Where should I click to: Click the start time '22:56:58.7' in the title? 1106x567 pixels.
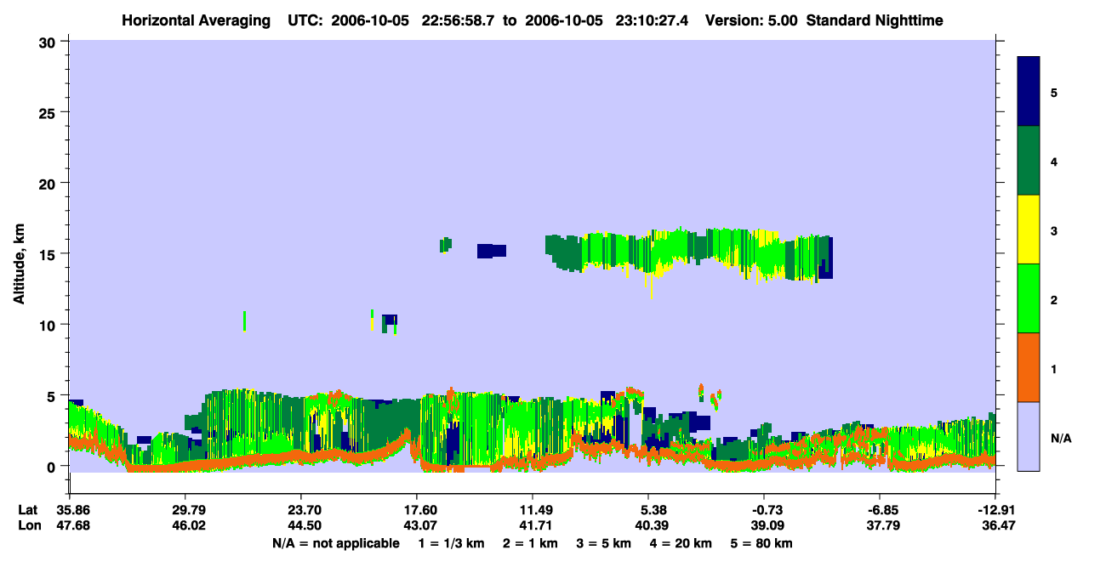(x=460, y=20)
